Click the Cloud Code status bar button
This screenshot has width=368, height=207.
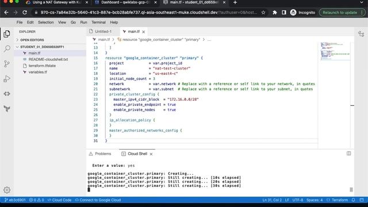pyautogui.click(x=59, y=200)
